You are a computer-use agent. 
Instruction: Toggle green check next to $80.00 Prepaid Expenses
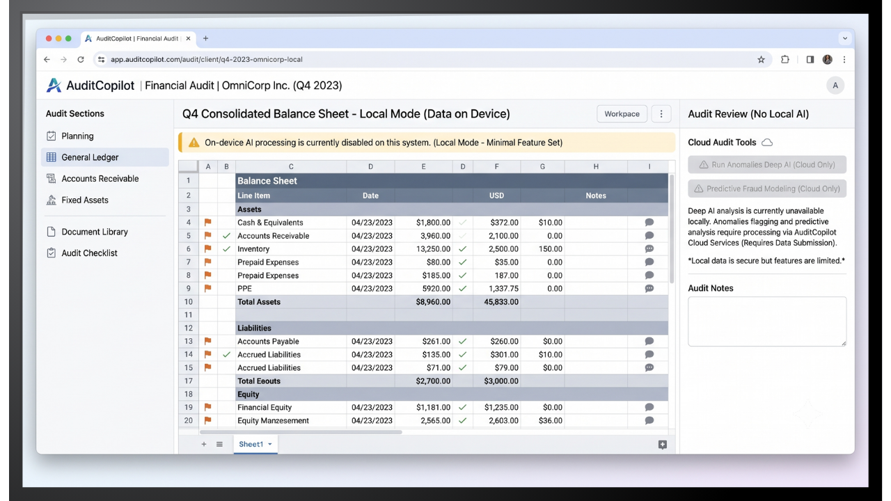(x=462, y=262)
